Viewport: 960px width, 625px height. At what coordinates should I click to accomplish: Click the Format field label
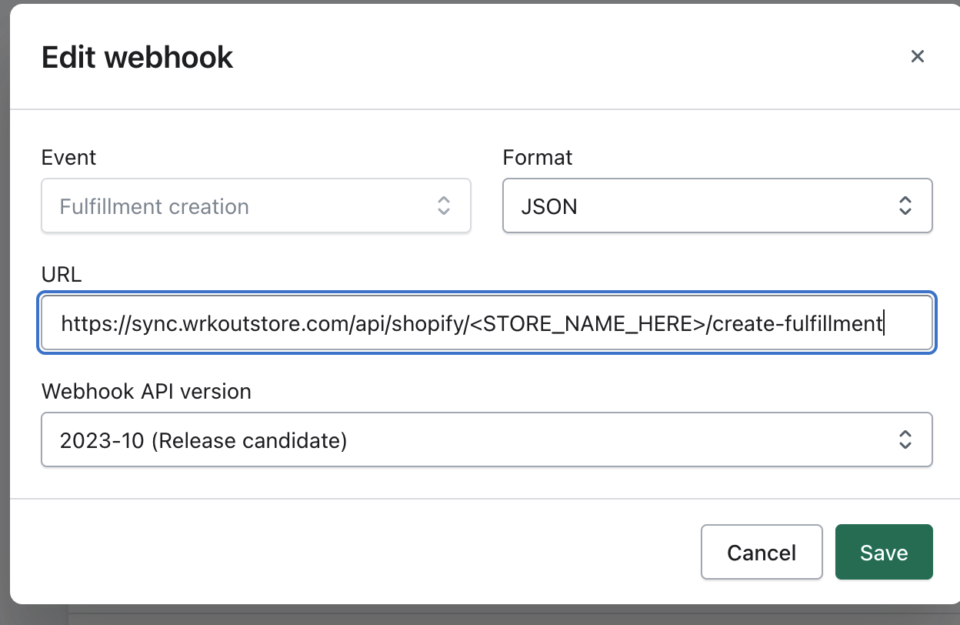pyautogui.click(x=537, y=157)
